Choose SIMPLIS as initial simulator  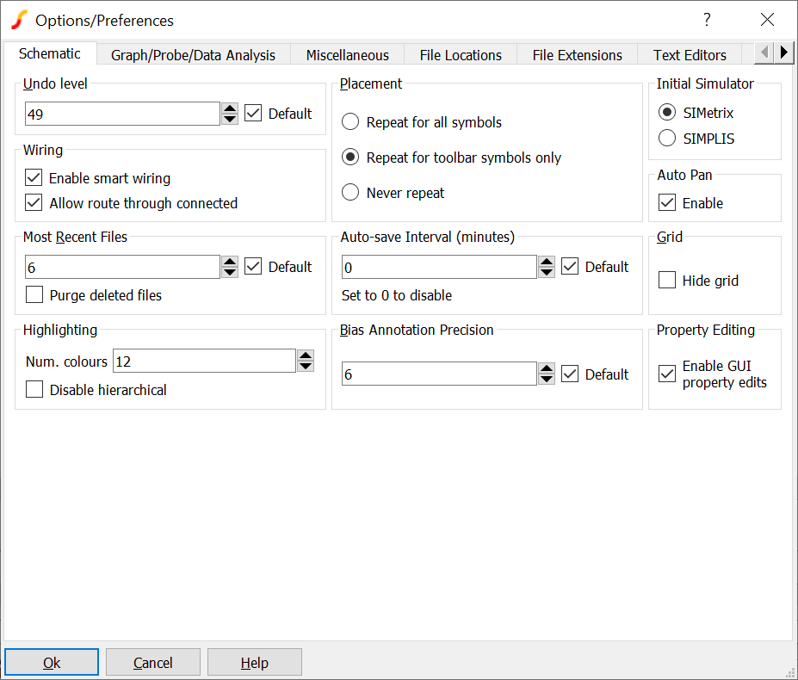pos(667,139)
